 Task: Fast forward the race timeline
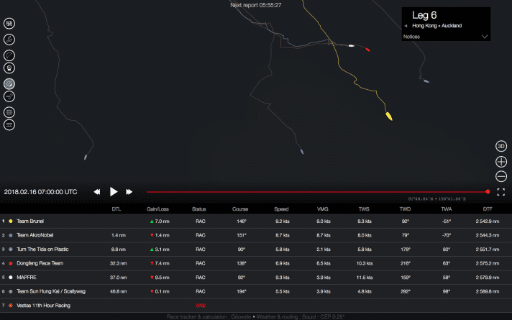pos(129,192)
